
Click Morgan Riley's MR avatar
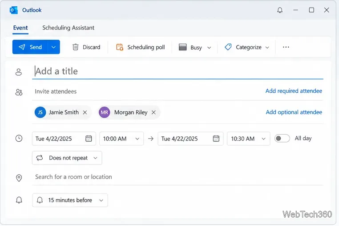[105, 112]
